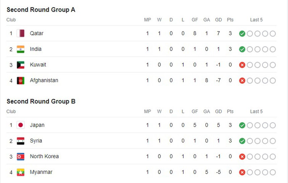Click the Syria flag icon

point(21,141)
